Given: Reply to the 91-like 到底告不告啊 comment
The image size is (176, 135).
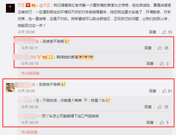Looking at the screenshot, I should (153, 91).
